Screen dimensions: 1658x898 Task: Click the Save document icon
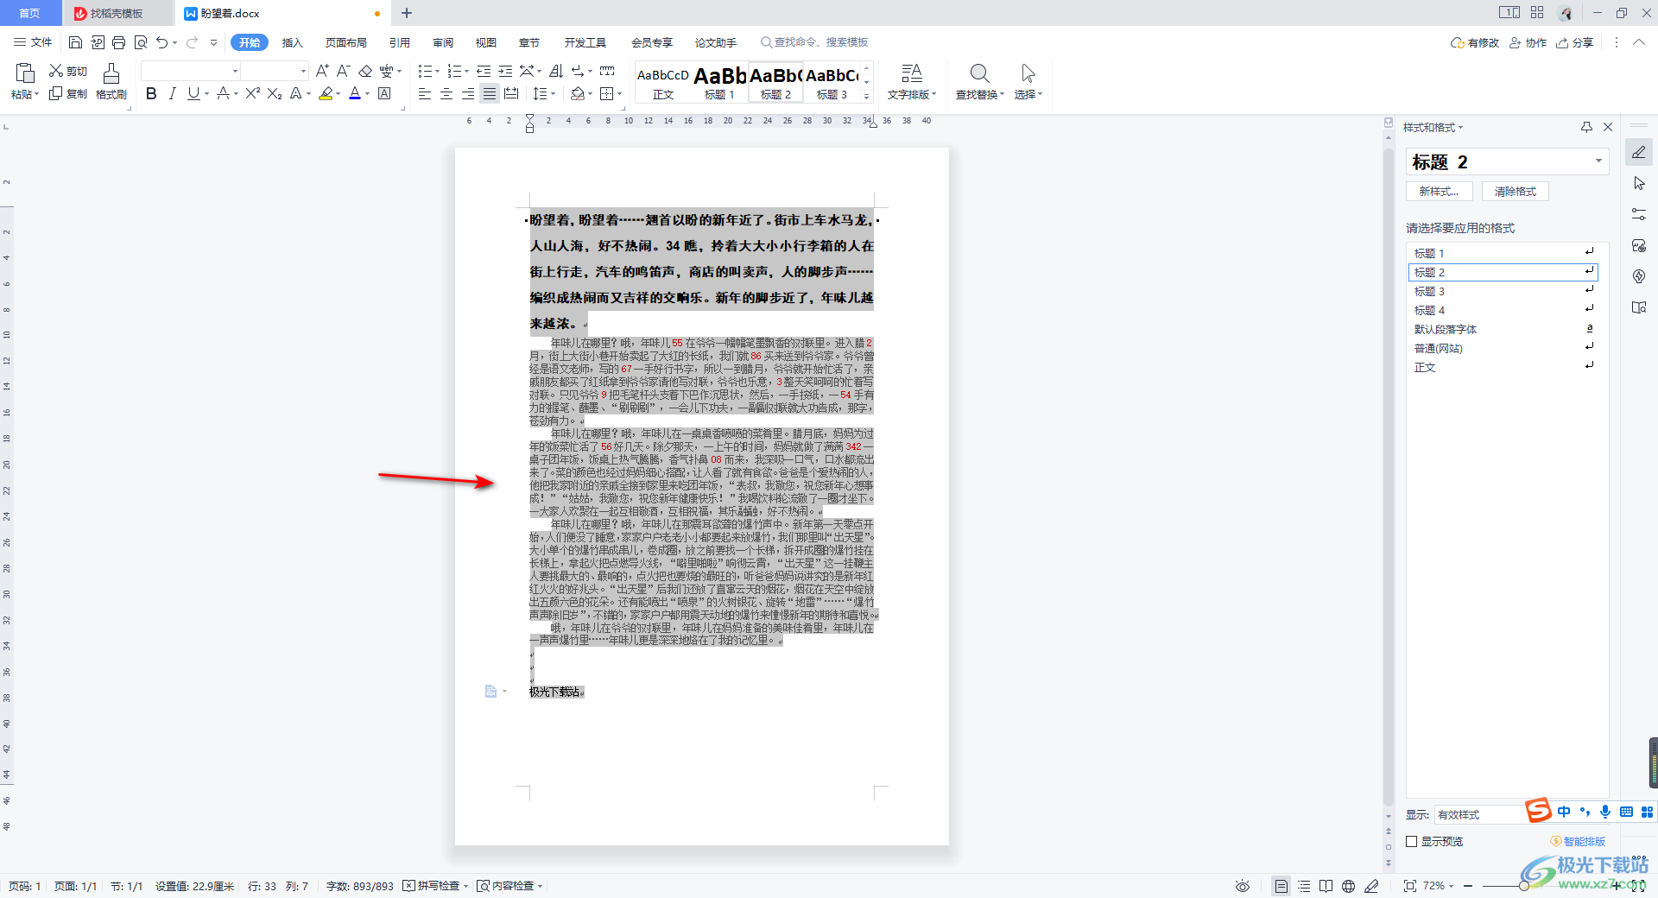pos(75,42)
